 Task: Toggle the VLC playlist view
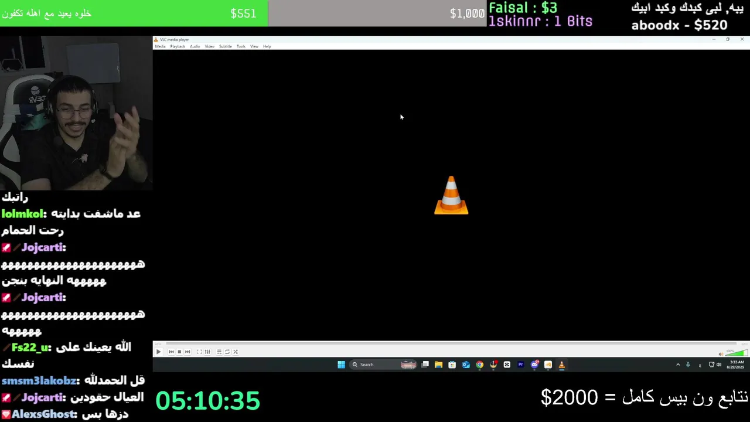[219, 352]
